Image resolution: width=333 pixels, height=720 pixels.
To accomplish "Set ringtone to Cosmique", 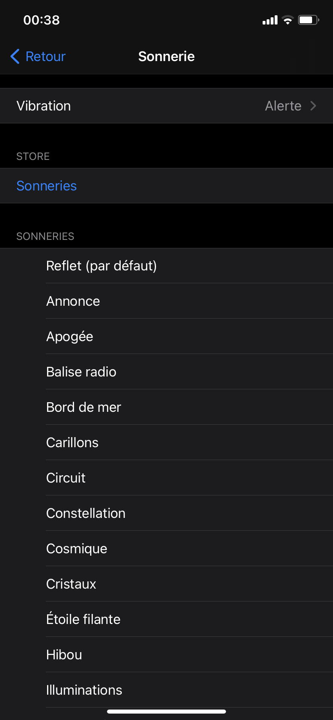I will click(x=77, y=549).
